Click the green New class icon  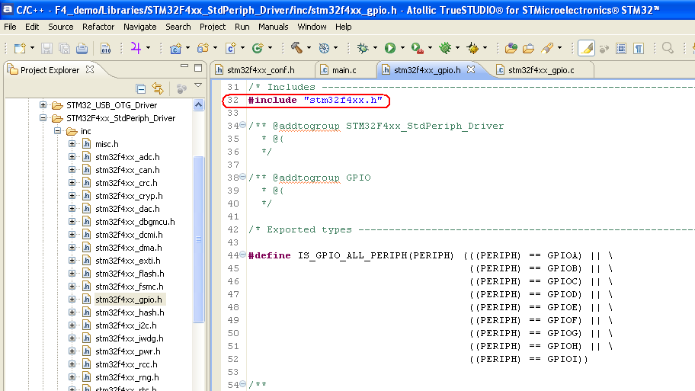click(258, 48)
